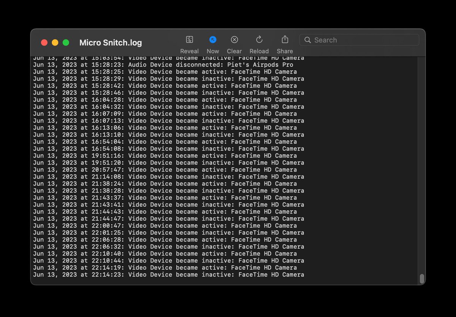Image resolution: width=456 pixels, height=317 pixels.
Task: Select the 22:10:40 log entry
Action: pyautogui.click(x=165, y=254)
